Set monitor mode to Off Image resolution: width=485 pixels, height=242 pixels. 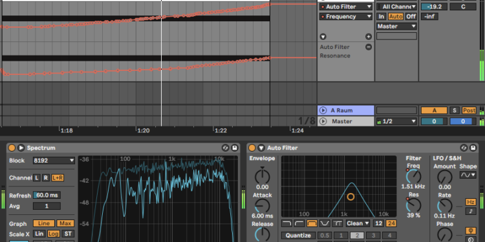(411, 16)
